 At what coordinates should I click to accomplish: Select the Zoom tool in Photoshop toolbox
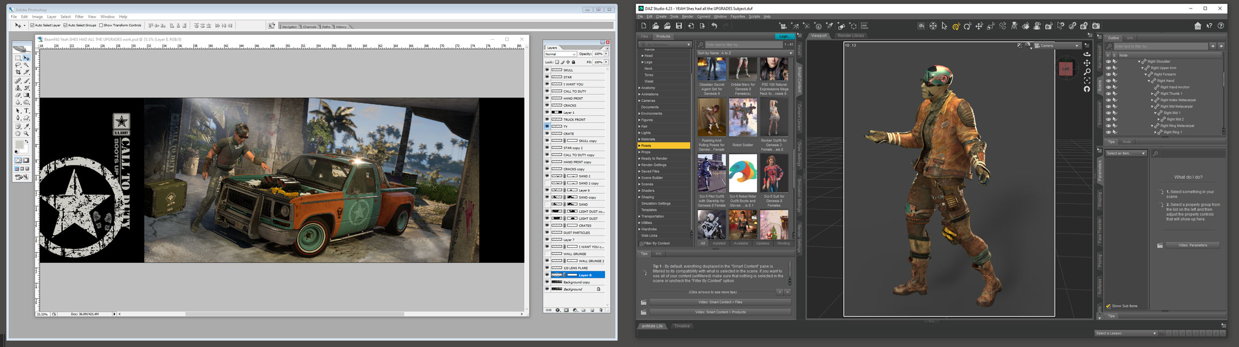point(26,133)
